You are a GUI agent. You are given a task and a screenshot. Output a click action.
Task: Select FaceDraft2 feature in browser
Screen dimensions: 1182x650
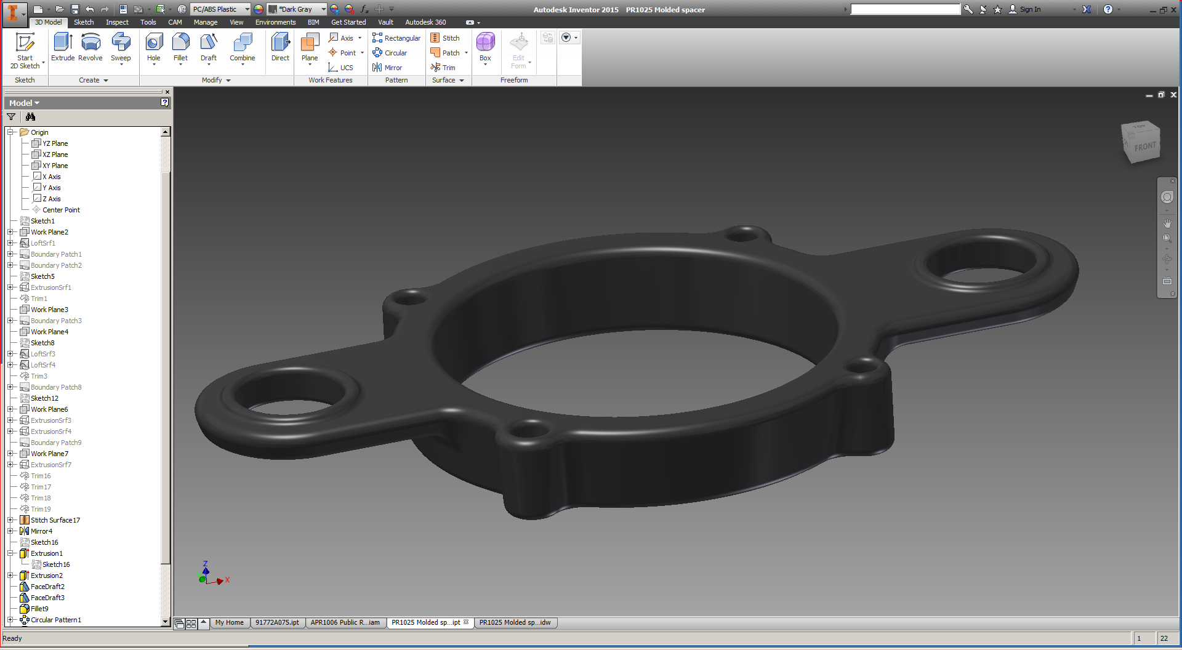pyautogui.click(x=47, y=587)
